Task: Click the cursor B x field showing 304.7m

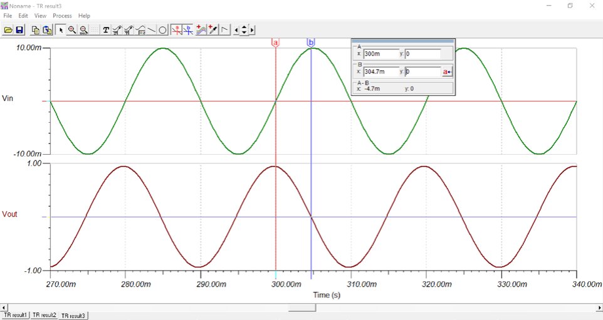Action: click(380, 72)
